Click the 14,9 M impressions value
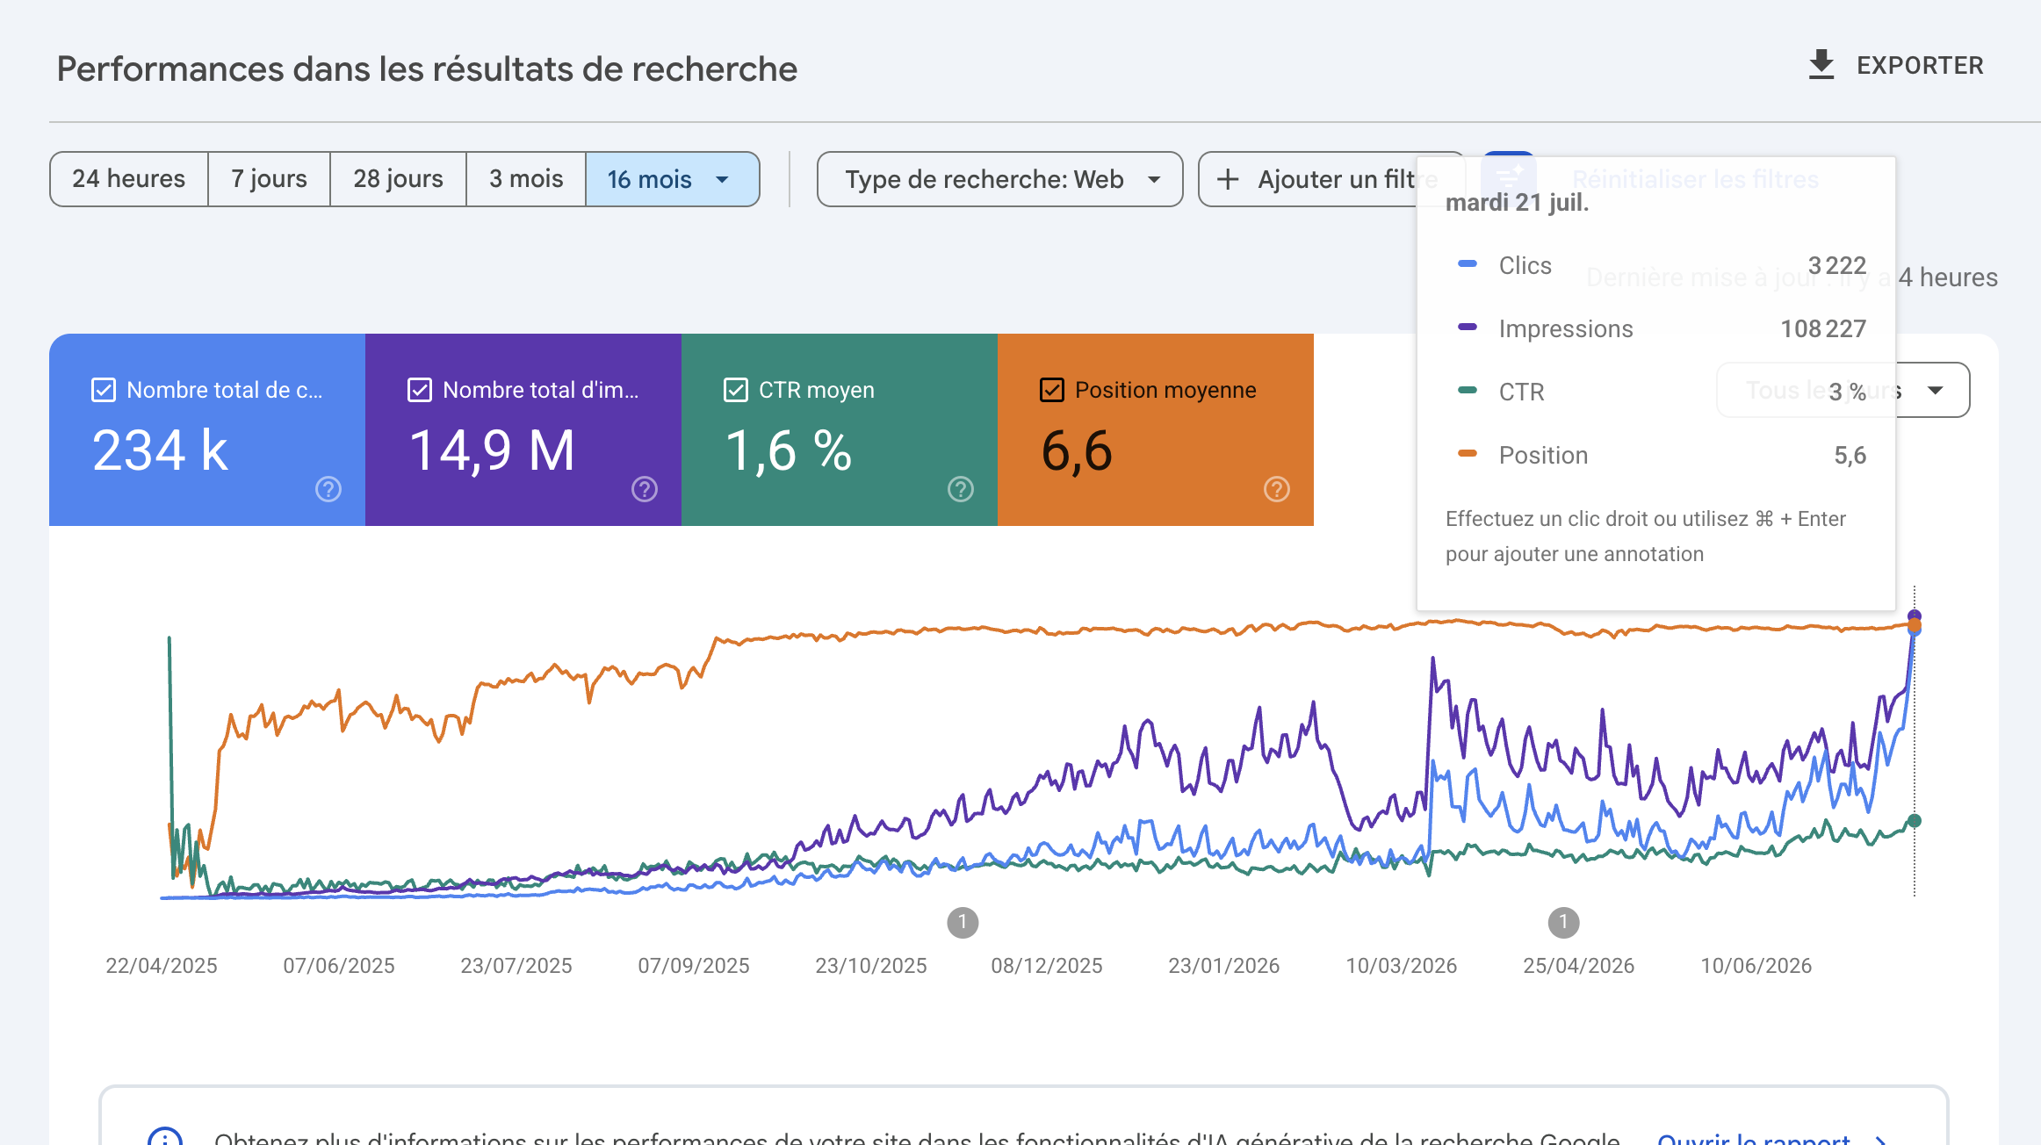This screenshot has height=1145, width=2041. pyautogui.click(x=492, y=451)
